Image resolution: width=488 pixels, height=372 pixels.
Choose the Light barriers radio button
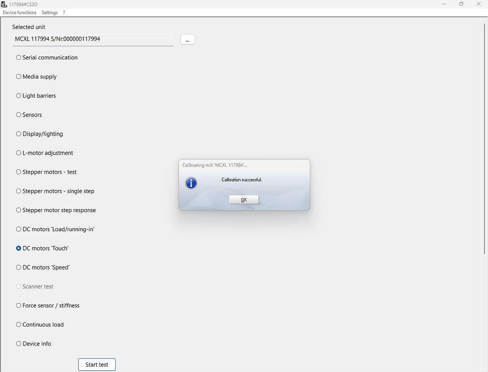tap(19, 95)
